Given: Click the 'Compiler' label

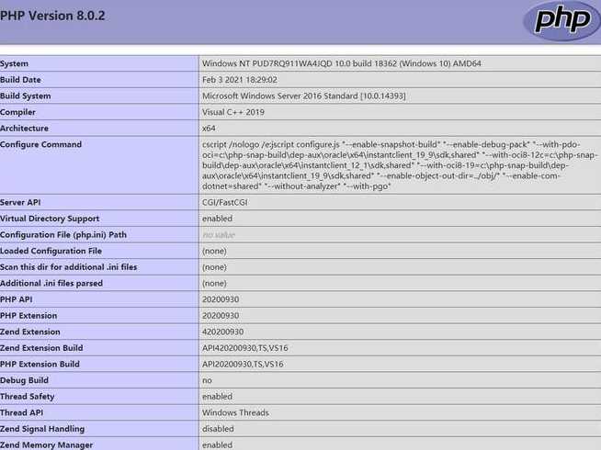Looking at the screenshot, I should pos(17,112).
